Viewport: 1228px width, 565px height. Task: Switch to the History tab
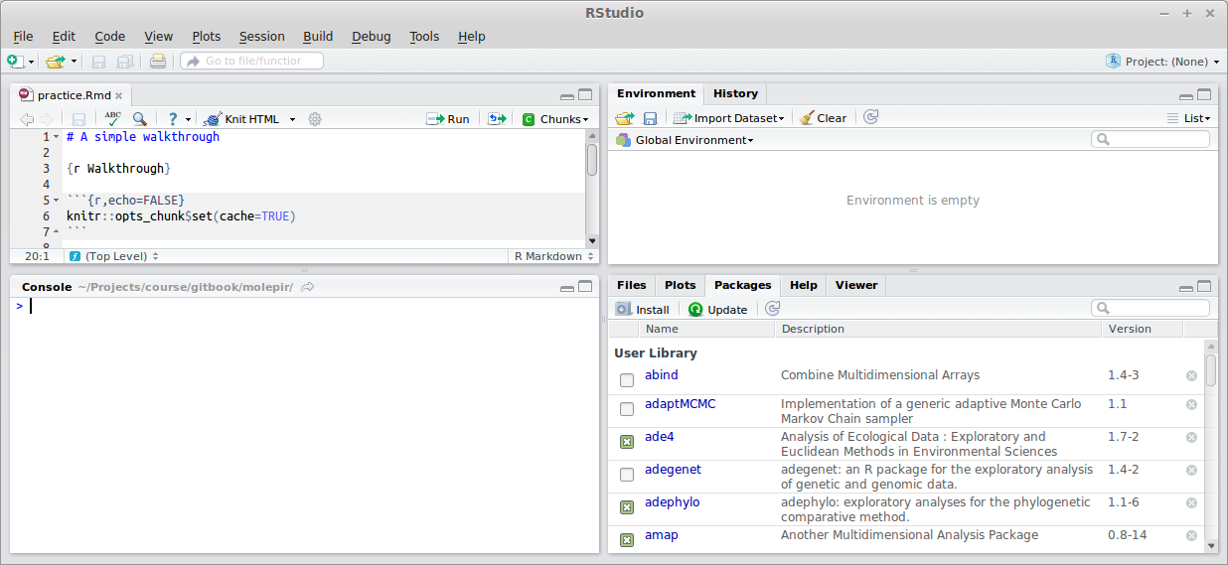click(735, 93)
